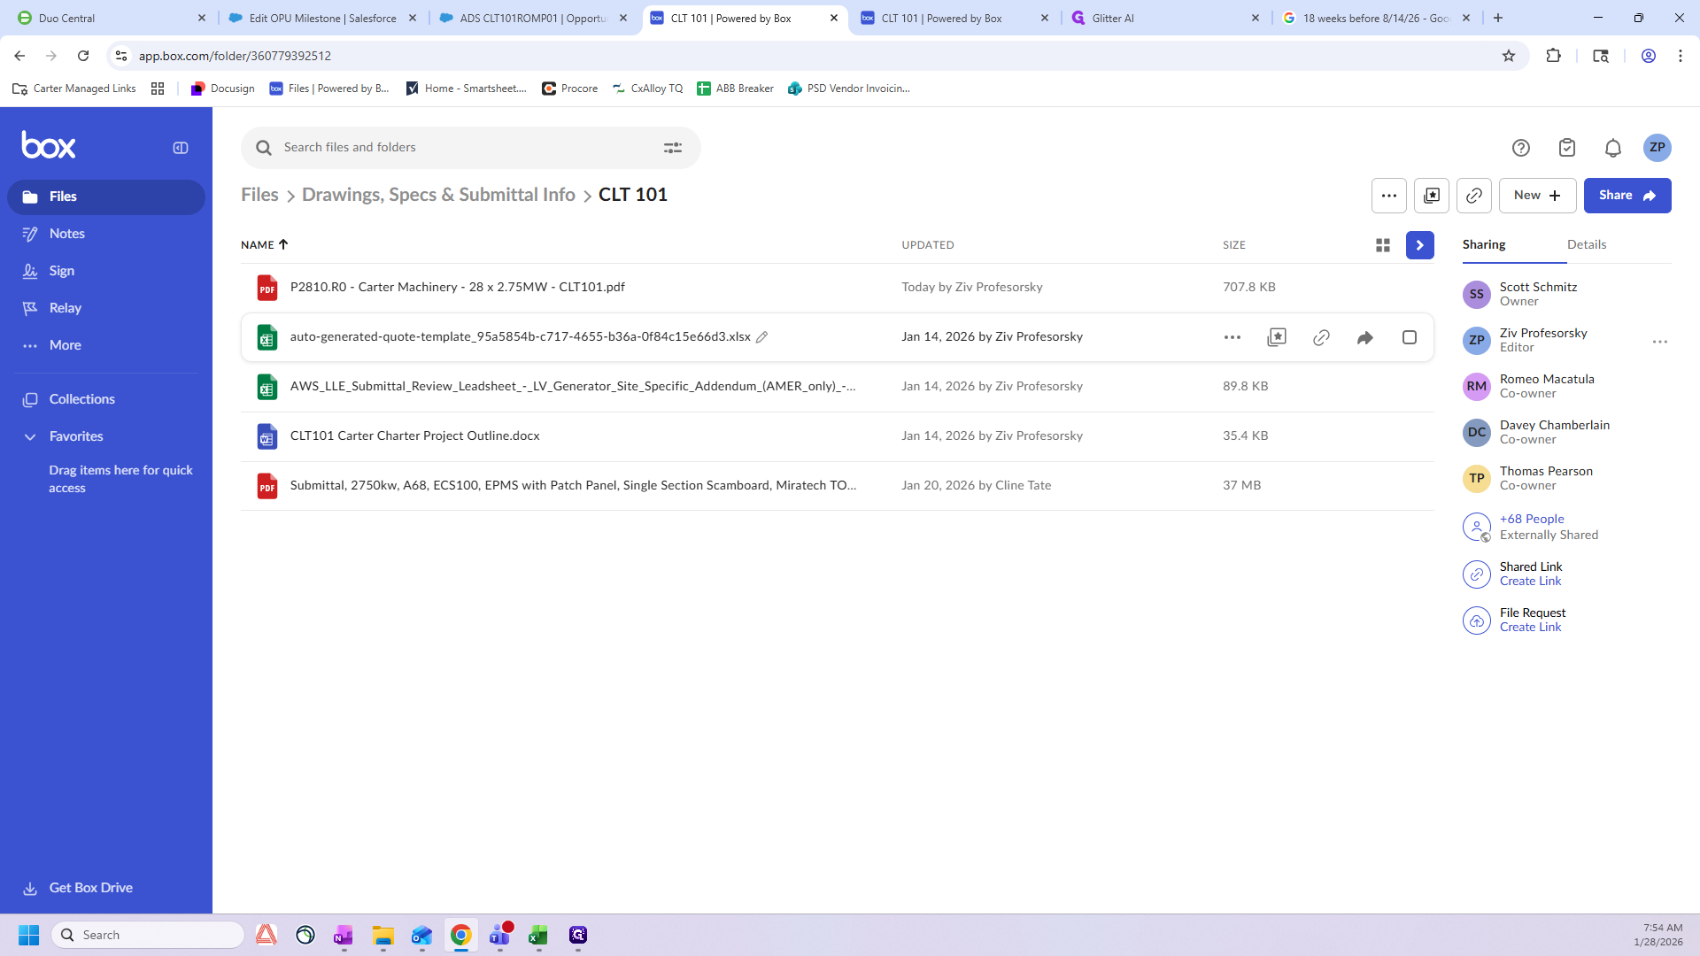Screen dimensions: 1700x956
Task: Switch to the Details tab
Action: click(x=1586, y=245)
